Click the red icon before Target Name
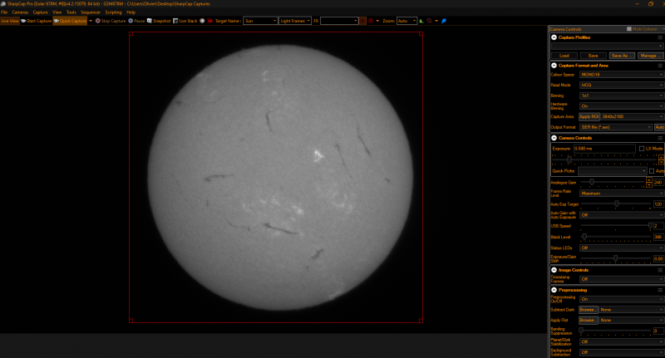This screenshot has height=358, width=665. 210,21
